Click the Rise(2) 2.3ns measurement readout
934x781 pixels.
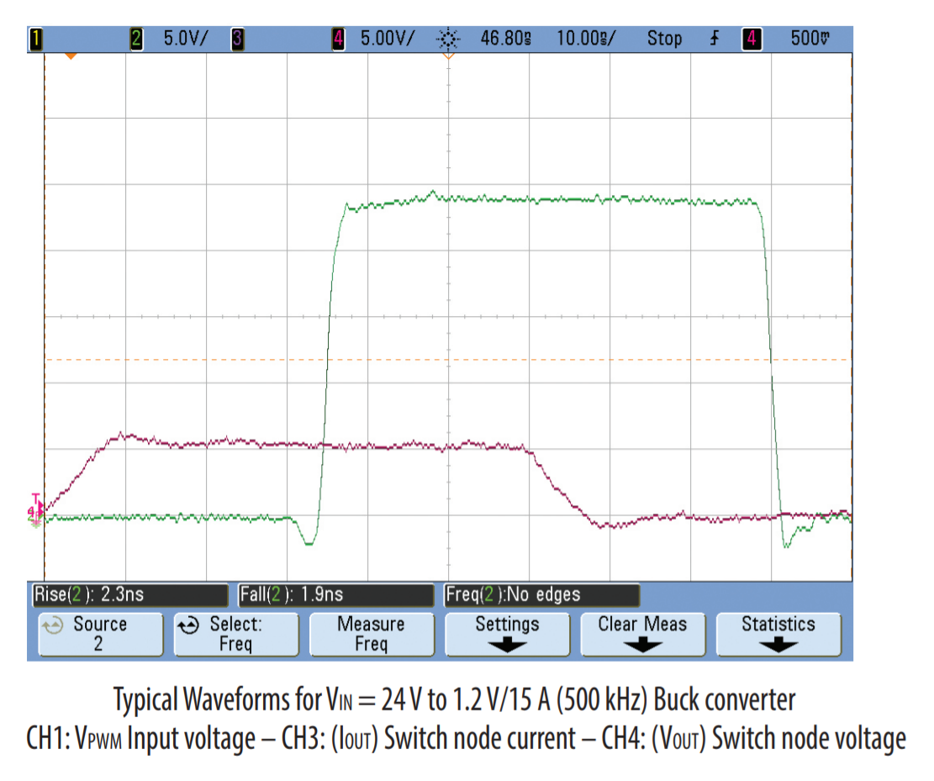tap(128, 595)
